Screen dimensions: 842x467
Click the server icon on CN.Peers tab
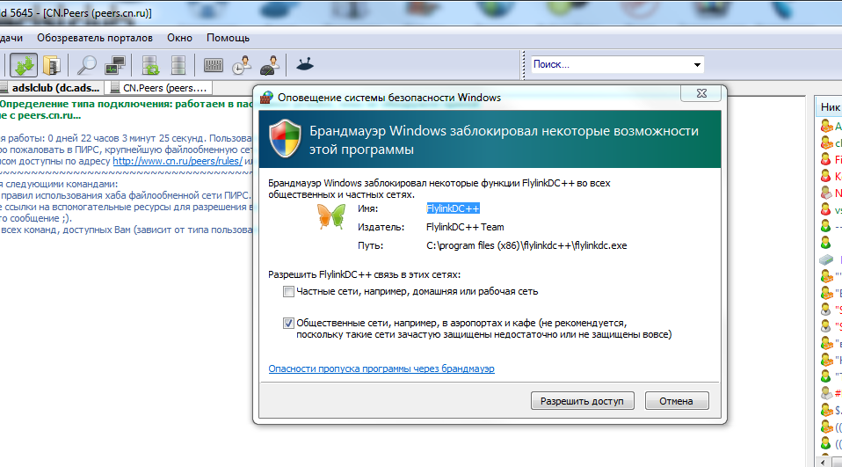coord(114,88)
